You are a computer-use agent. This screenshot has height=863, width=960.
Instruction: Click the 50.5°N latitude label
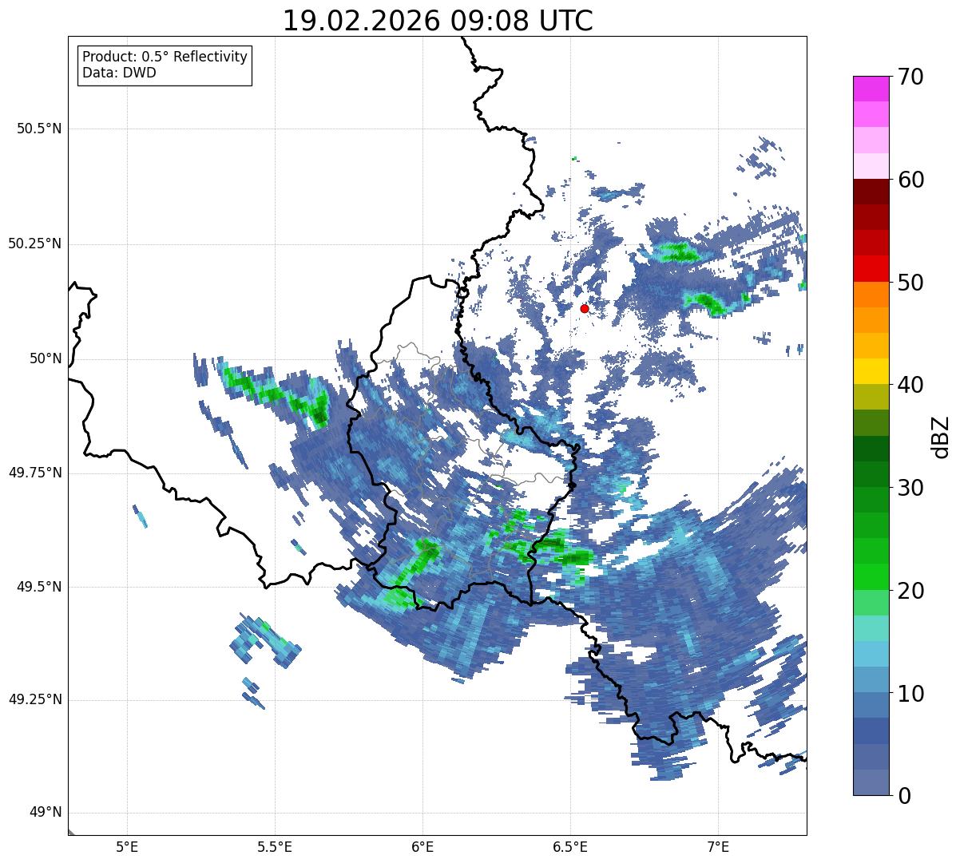(39, 129)
